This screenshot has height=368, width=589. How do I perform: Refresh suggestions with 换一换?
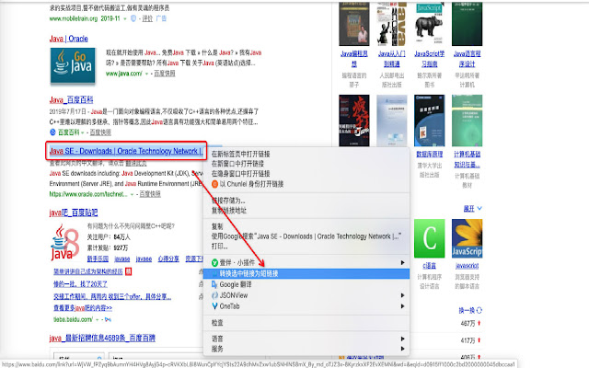[470, 311]
